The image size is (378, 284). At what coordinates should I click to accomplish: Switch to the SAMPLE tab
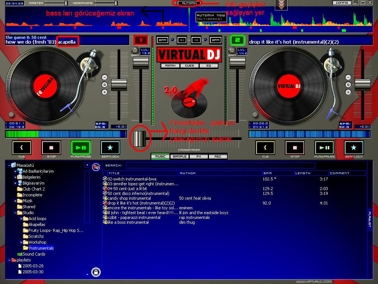click(180, 157)
